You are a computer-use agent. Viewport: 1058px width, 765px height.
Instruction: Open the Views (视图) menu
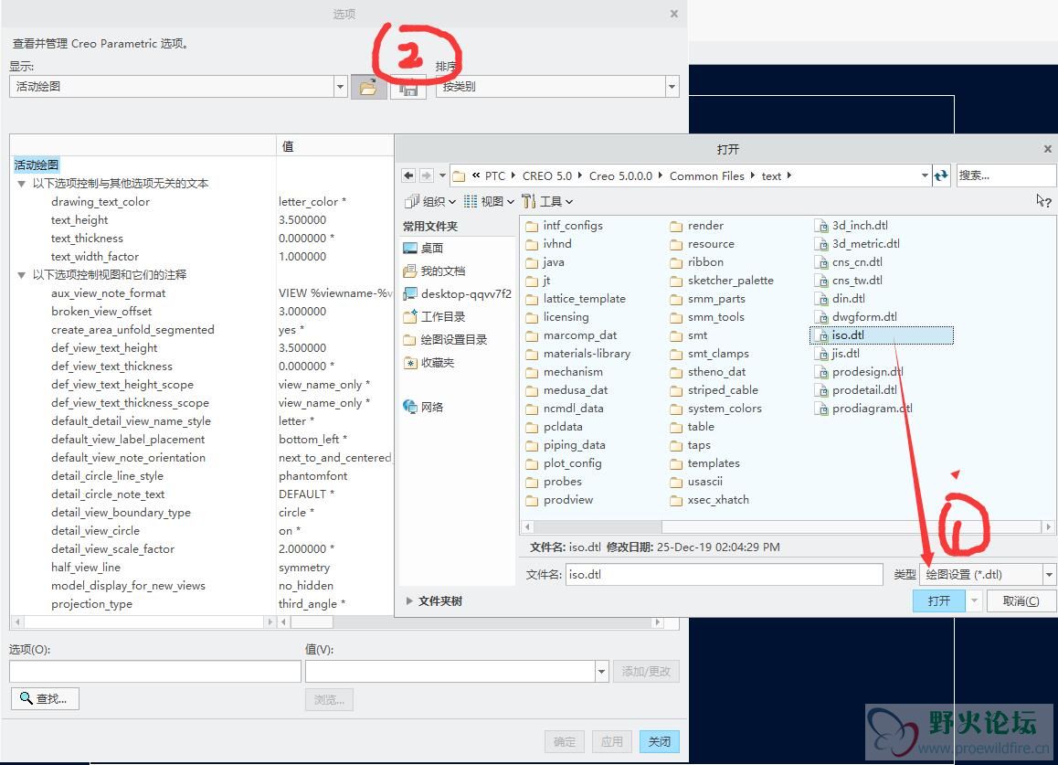coord(489,201)
